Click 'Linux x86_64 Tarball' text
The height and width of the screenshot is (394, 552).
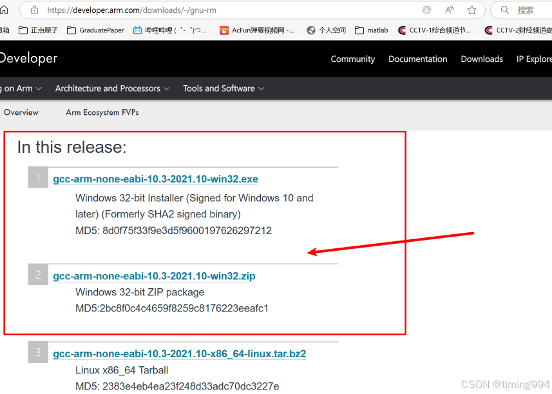click(x=122, y=370)
